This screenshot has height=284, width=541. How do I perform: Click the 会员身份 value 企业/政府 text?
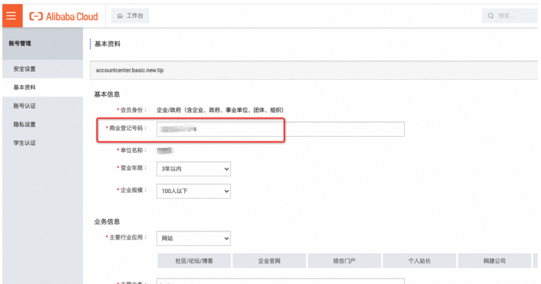[220, 110]
